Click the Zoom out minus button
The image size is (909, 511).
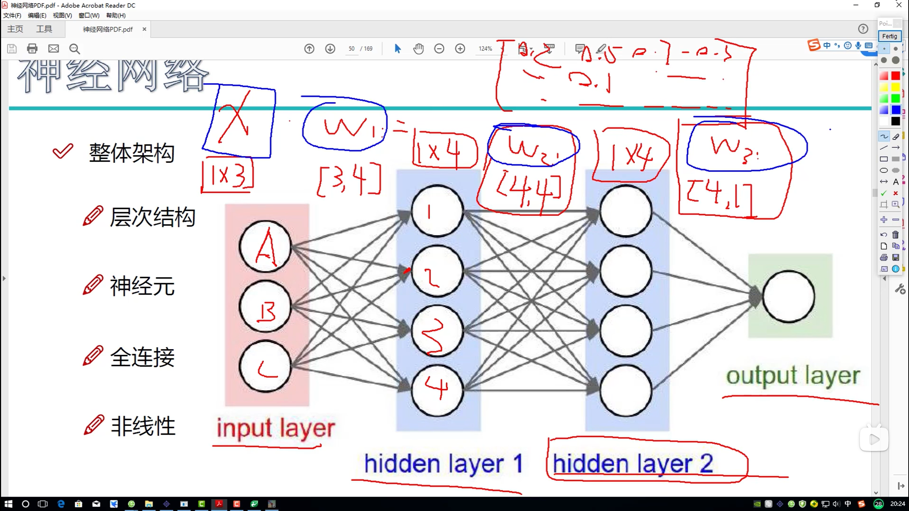point(439,49)
